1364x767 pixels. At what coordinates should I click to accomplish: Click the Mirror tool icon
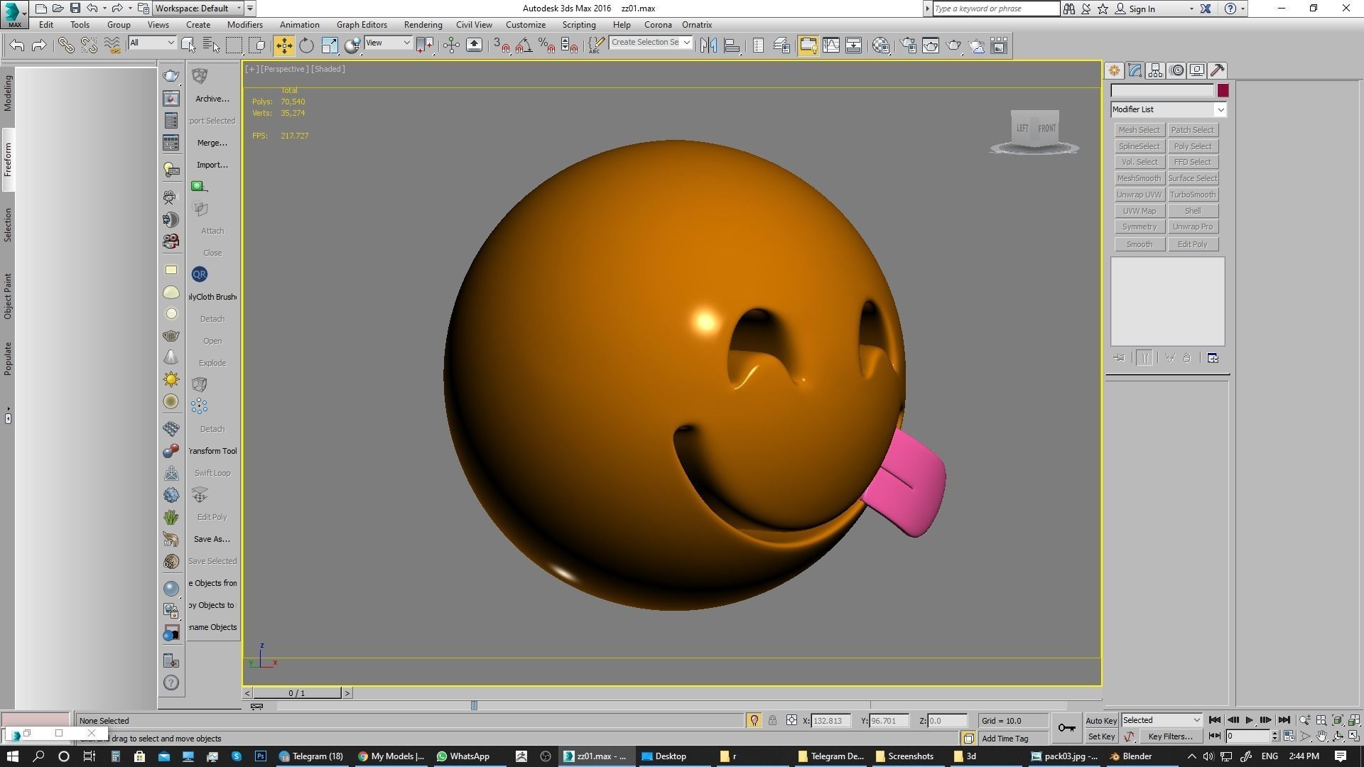pos(708,45)
